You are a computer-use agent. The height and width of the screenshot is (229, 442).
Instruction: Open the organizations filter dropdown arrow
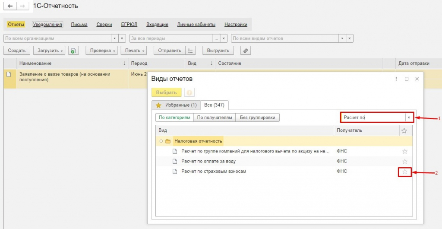(115, 38)
